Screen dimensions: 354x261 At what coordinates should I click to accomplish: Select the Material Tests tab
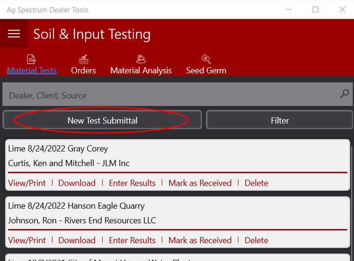pos(31,70)
